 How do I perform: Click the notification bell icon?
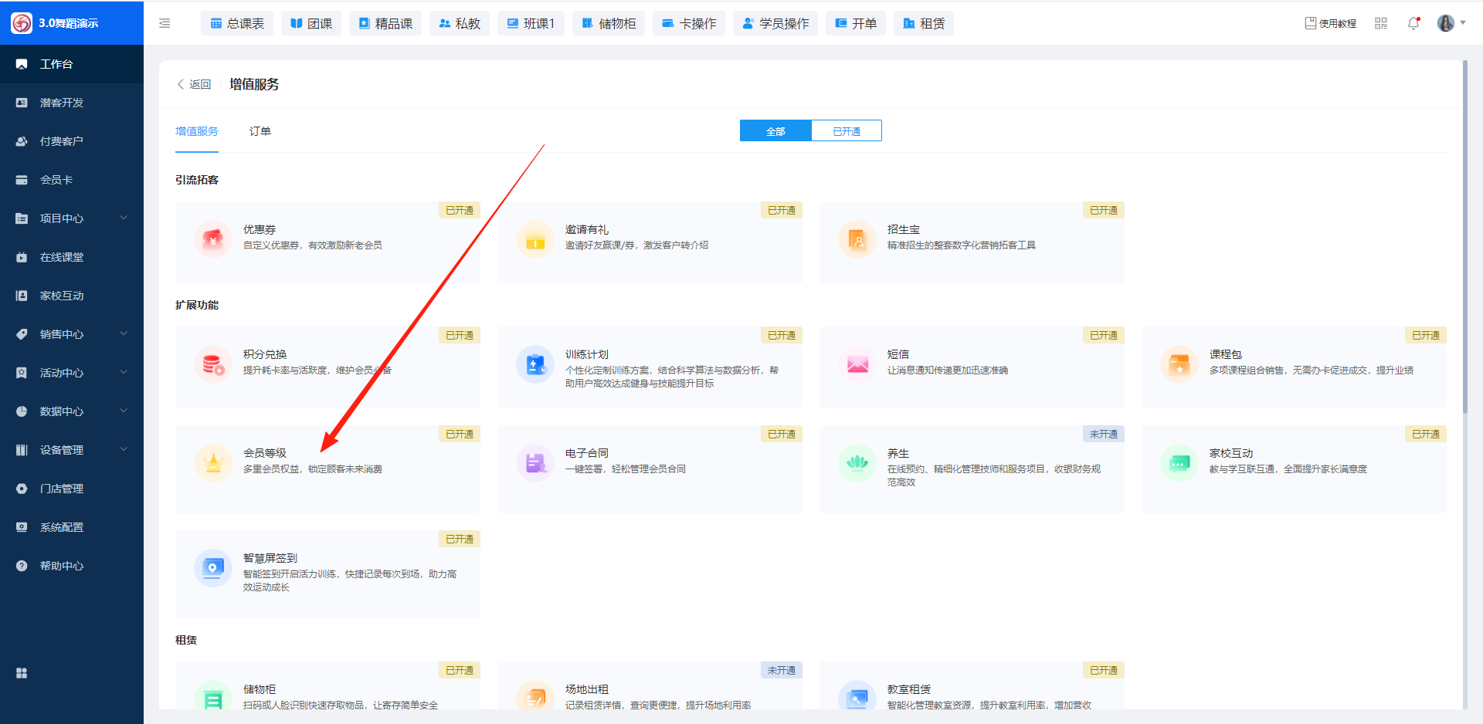pos(1413,23)
